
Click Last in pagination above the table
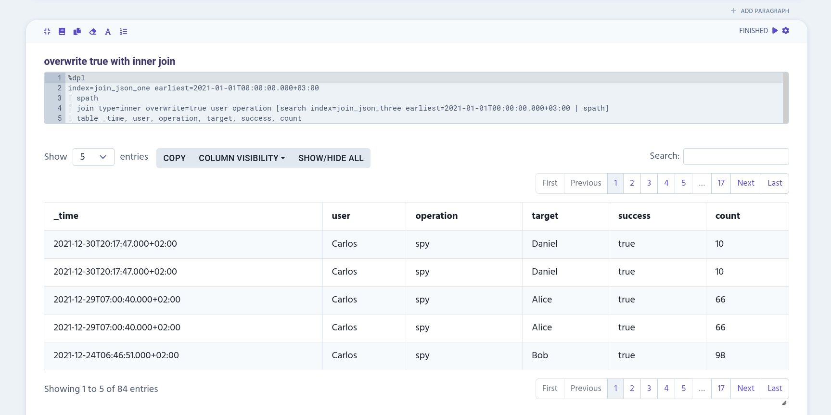[775, 183]
